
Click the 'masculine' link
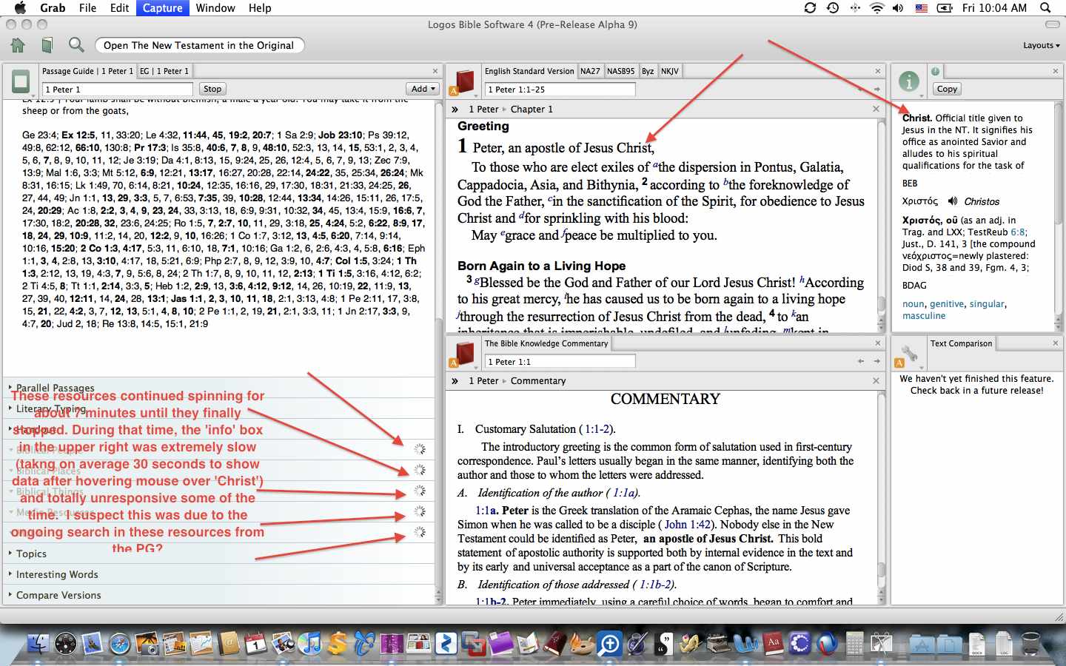[924, 315]
